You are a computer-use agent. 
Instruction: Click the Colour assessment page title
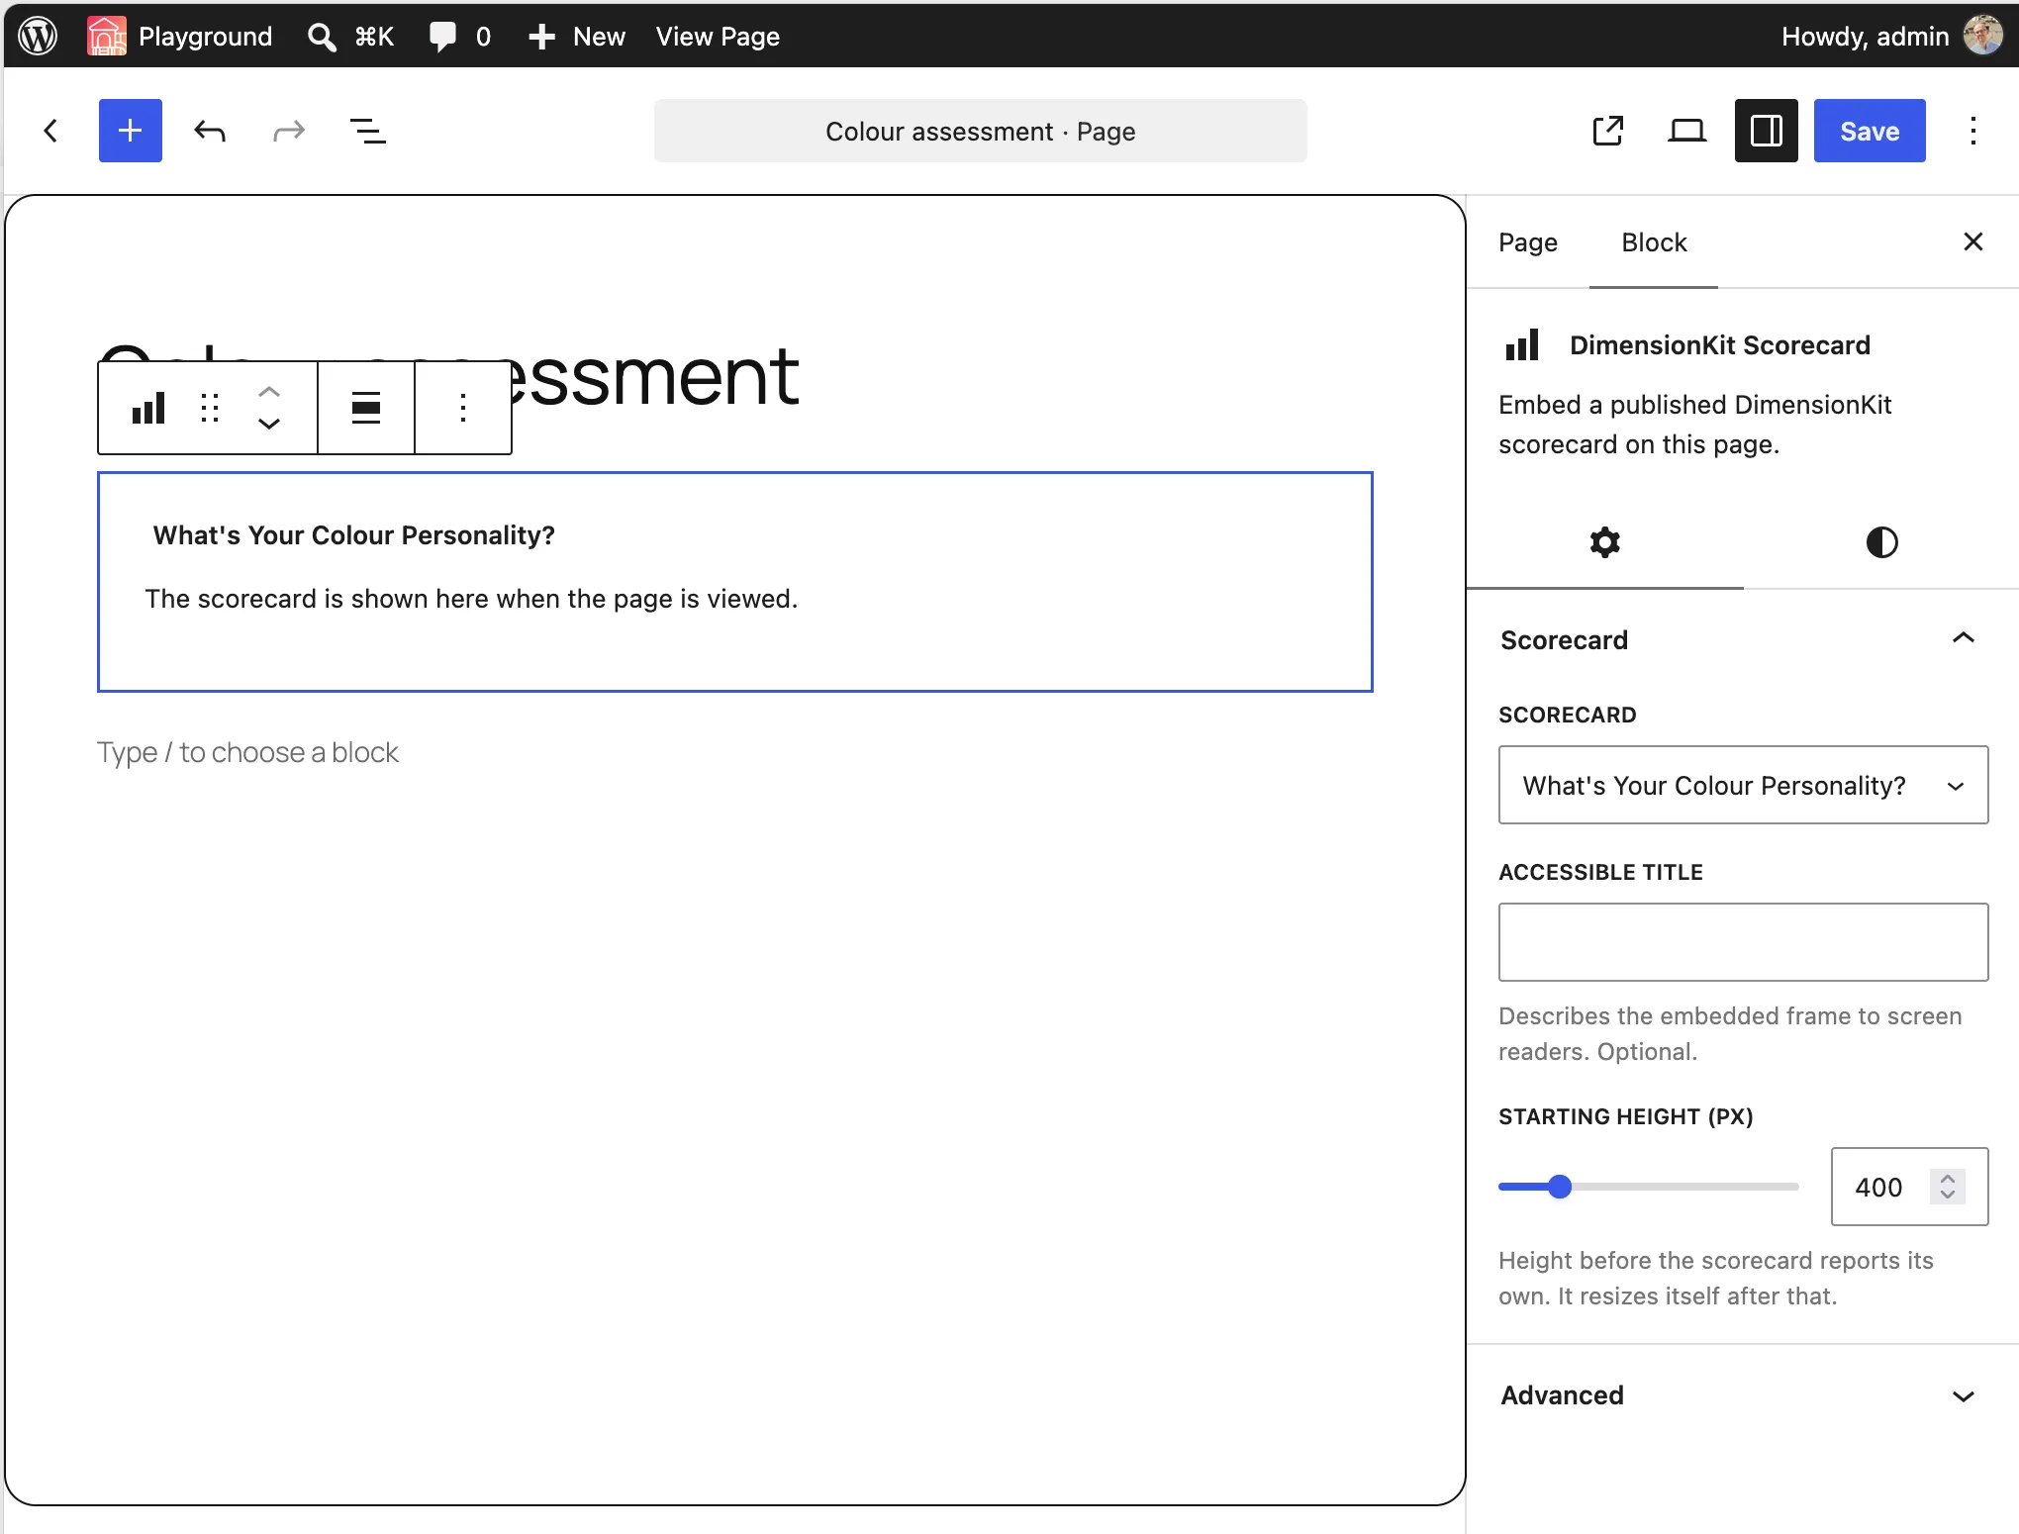pyautogui.click(x=653, y=375)
